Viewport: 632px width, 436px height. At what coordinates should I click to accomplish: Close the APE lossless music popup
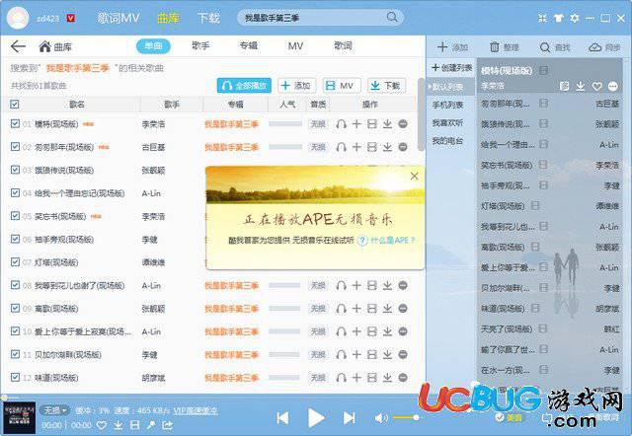tap(415, 176)
